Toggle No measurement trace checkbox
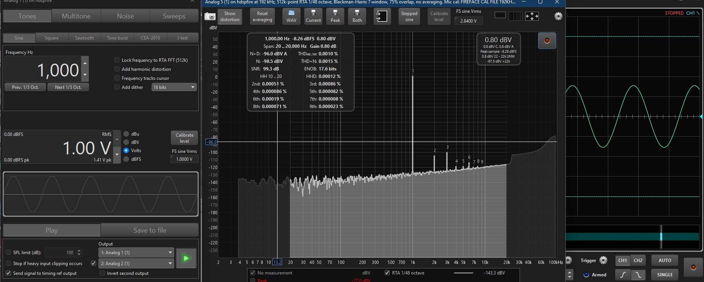 [253, 273]
